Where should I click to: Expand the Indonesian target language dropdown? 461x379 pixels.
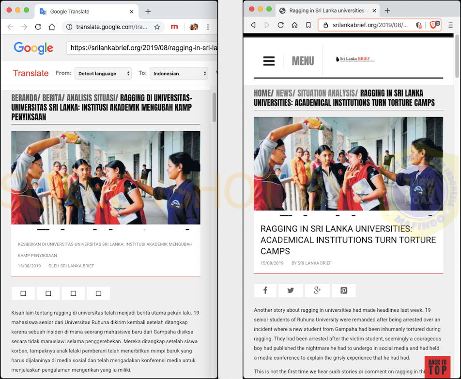pyautogui.click(x=179, y=74)
